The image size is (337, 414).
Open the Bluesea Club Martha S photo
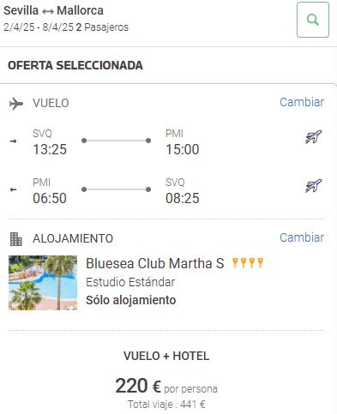pos(43,283)
